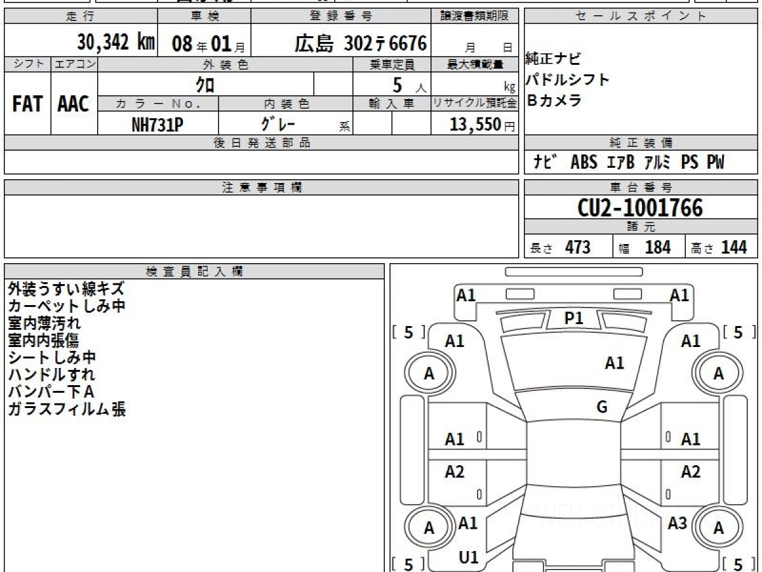Select inspector note カーペットしみ中
This screenshot has width=762, height=572.
66,306
